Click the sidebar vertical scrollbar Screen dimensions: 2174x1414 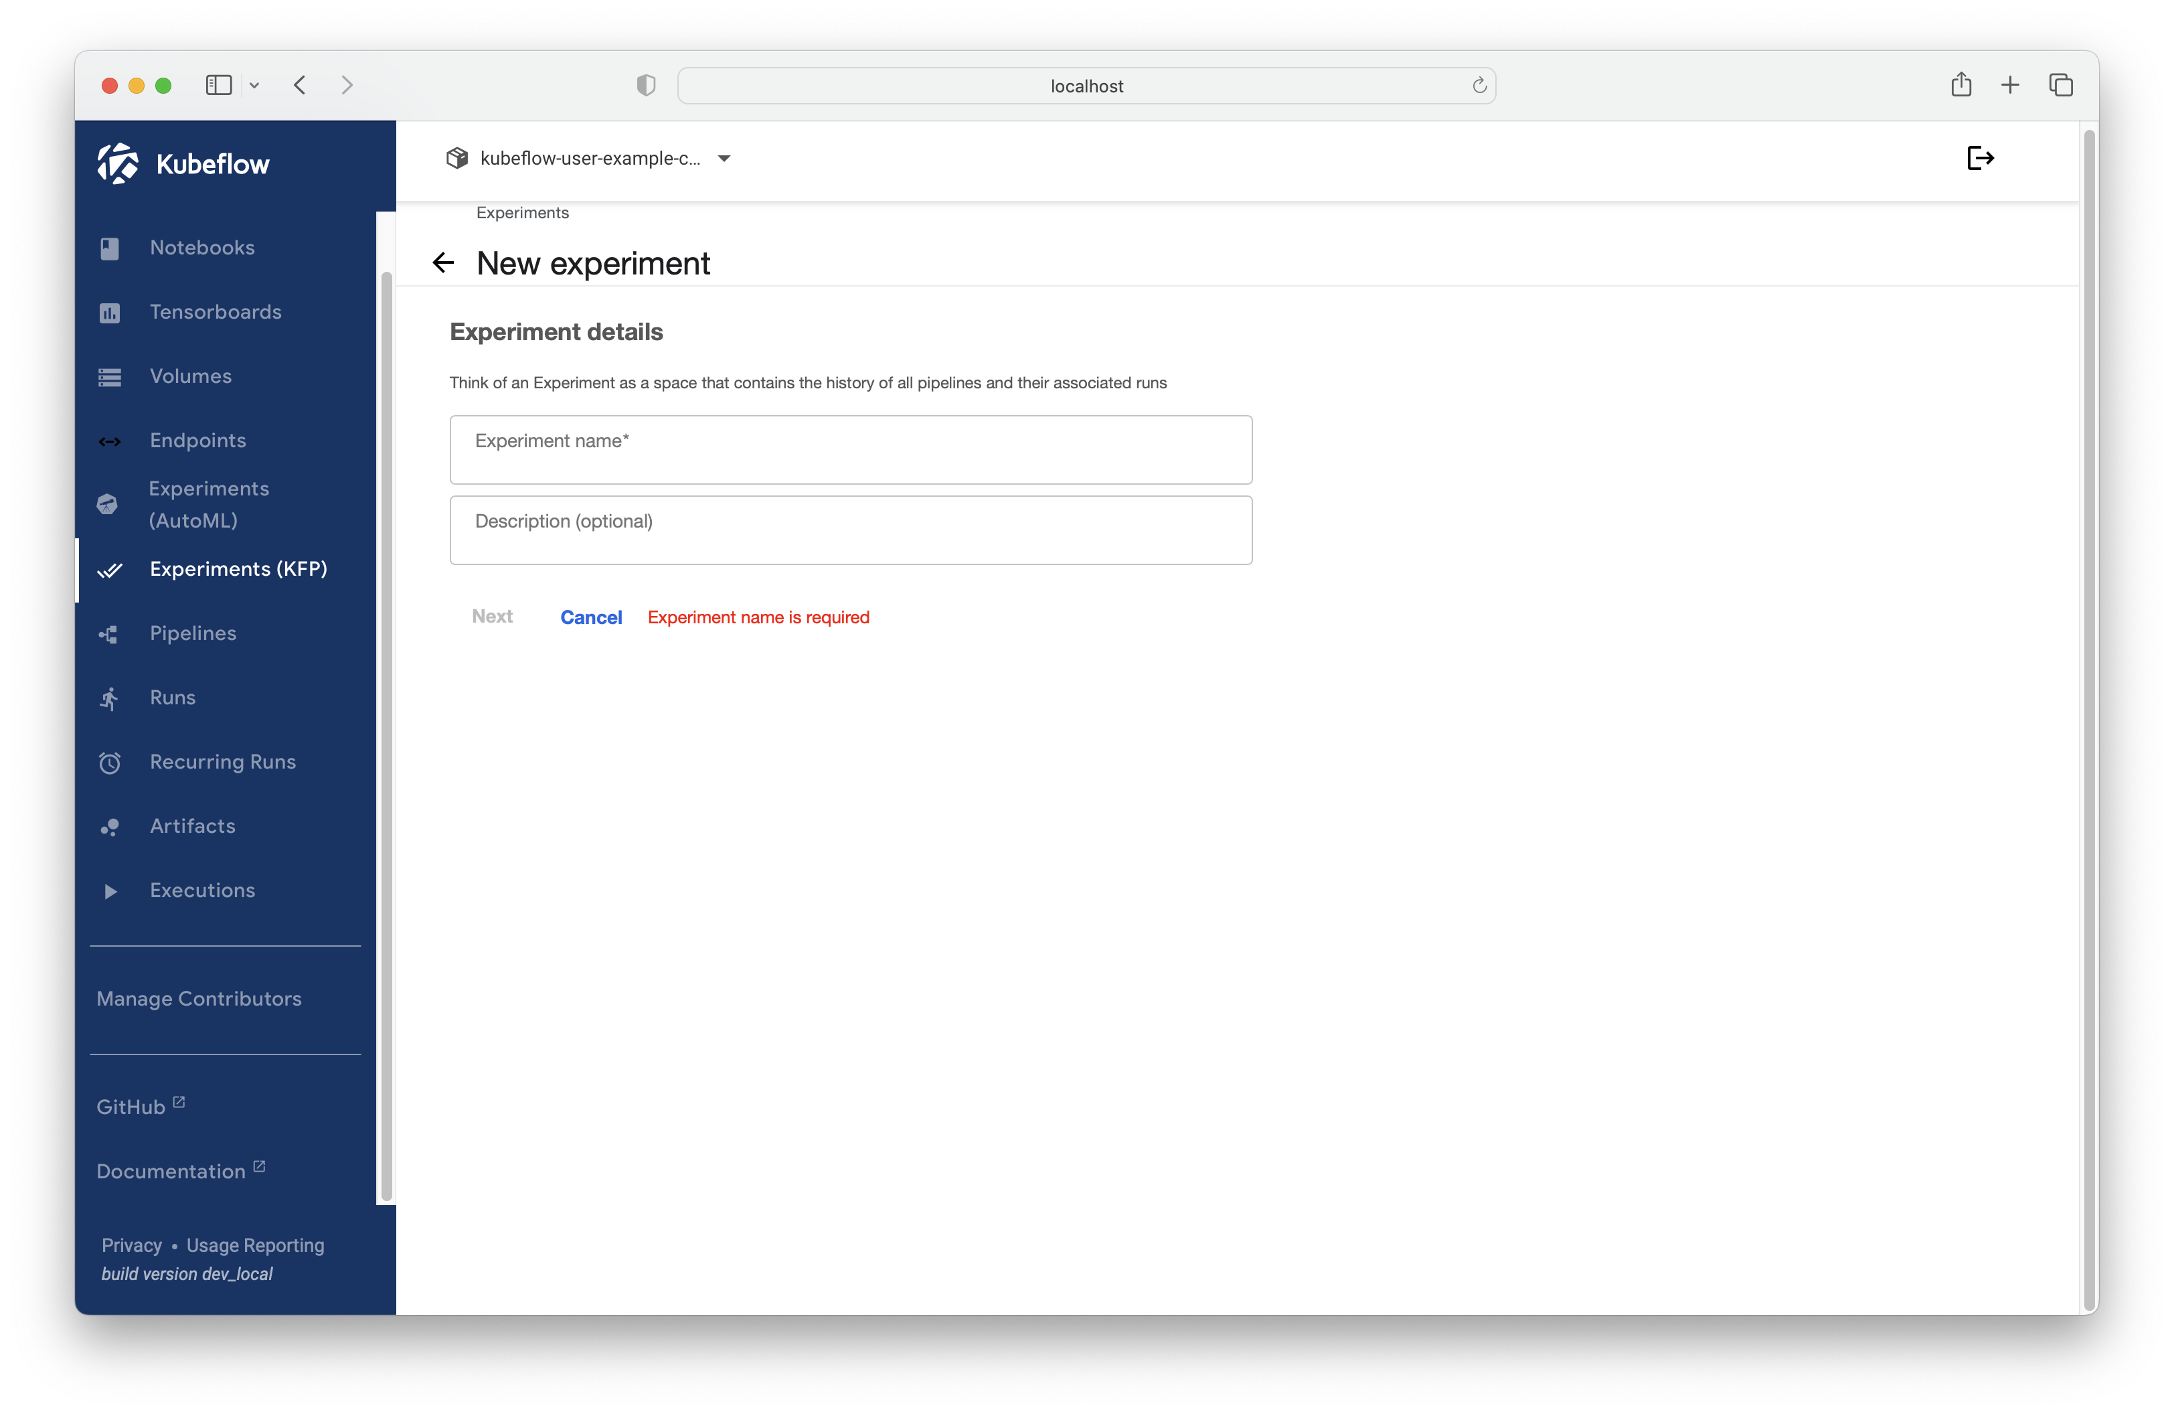(386, 736)
